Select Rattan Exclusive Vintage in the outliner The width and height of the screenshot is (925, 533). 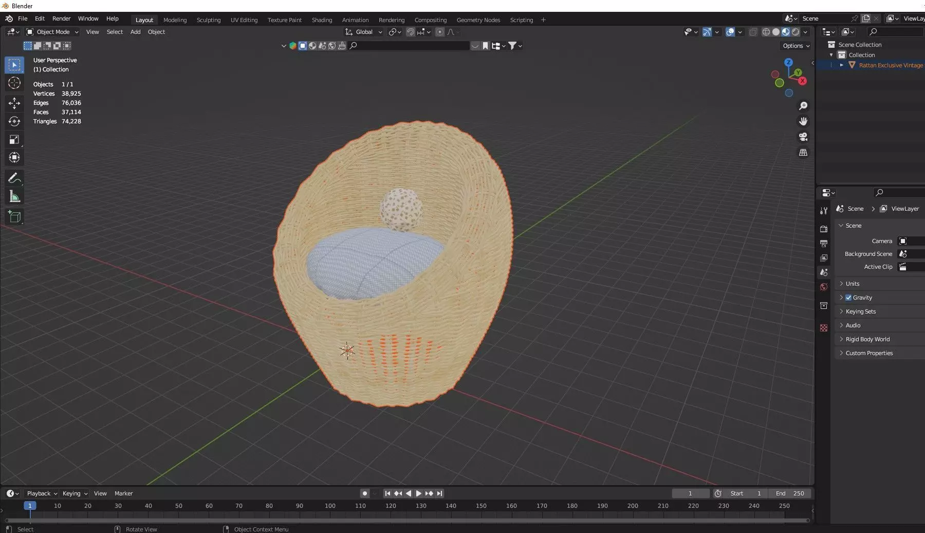[x=891, y=65]
